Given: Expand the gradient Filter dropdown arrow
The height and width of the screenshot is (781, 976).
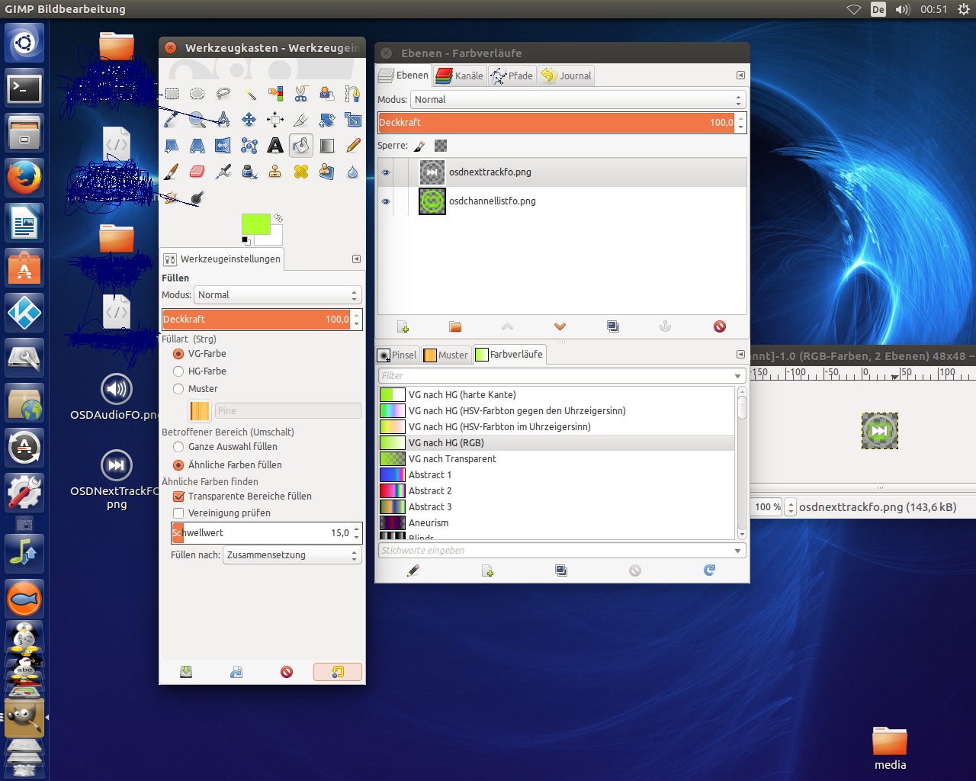Looking at the screenshot, I should coord(737,376).
